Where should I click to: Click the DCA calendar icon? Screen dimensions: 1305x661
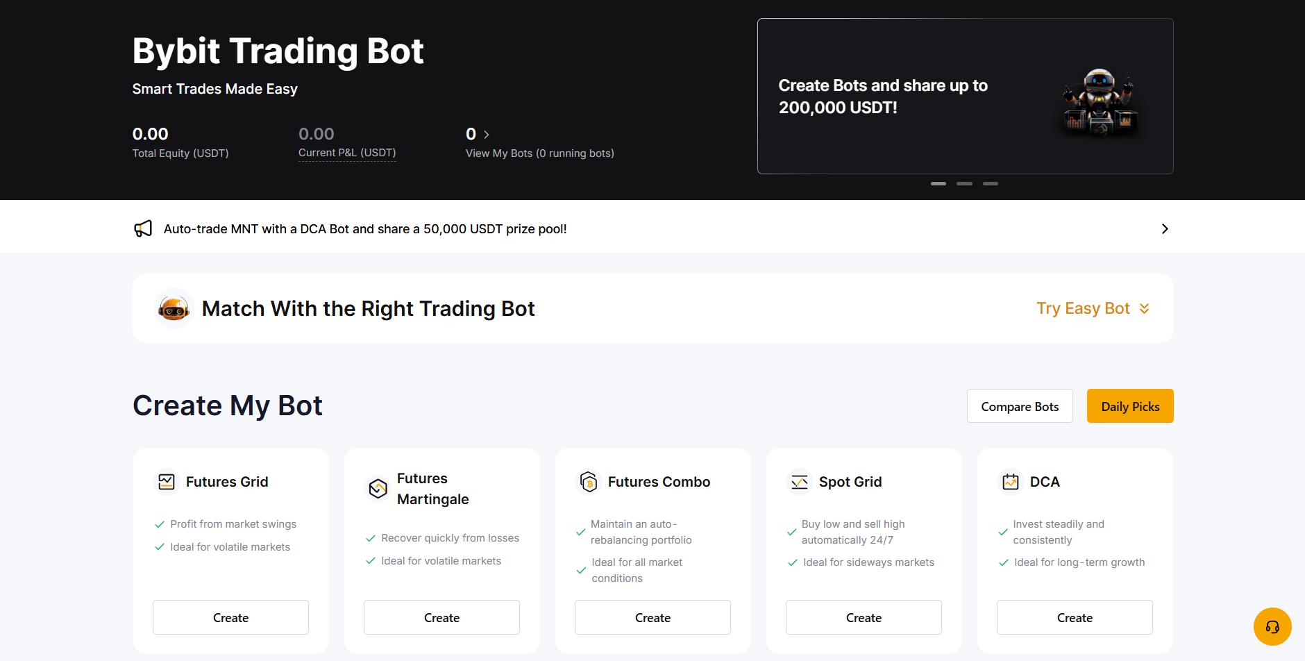click(1011, 481)
